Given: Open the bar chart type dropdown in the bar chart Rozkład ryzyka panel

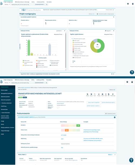Looking at the screenshot, I should (x=59, y=31).
